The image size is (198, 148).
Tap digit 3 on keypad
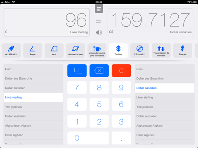tap(121, 121)
